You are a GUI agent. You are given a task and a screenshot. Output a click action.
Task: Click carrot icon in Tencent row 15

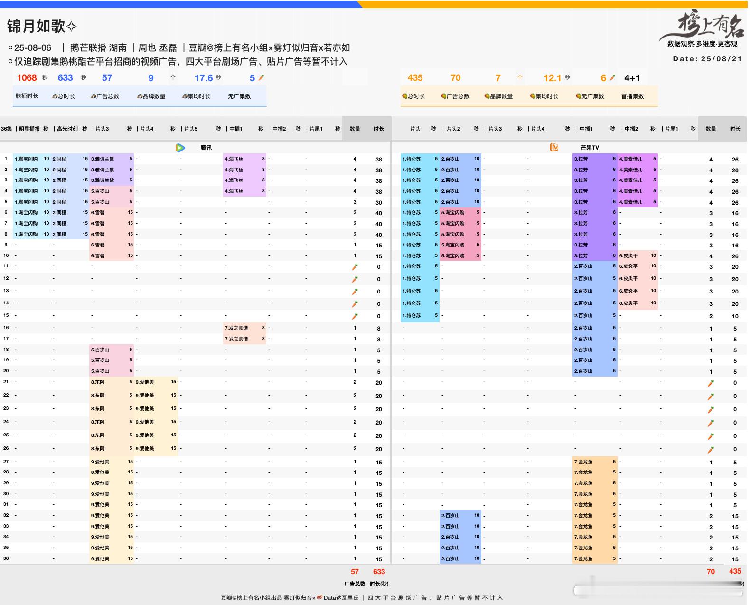[354, 316]
